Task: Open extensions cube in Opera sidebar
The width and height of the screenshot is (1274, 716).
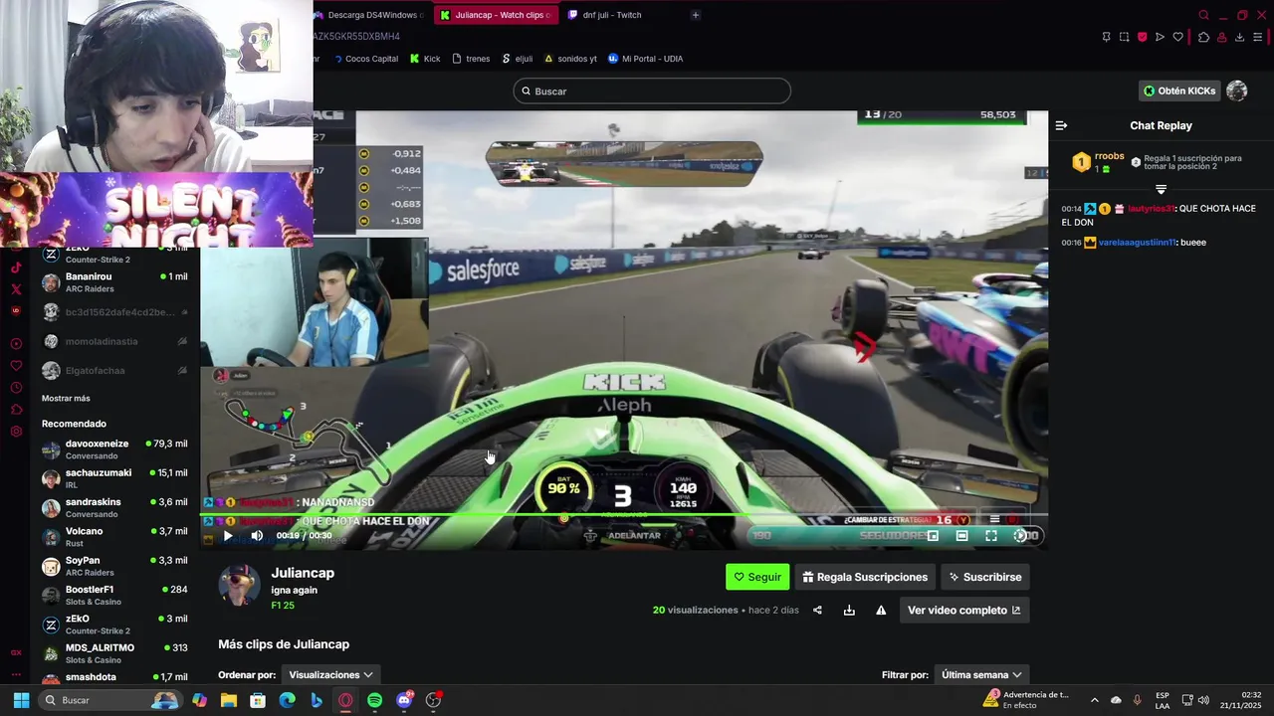Action: (x=16, y=410)
